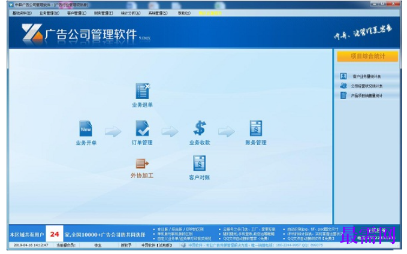This screenshot has height=254, width=407.
Task: Open the 财务管理 menu
Action: [x=104, y=13]
